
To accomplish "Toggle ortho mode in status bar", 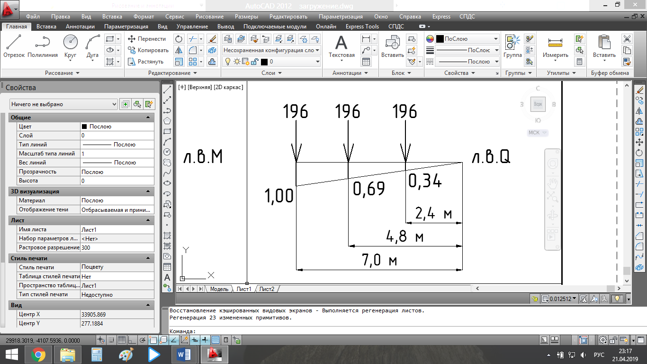I will [x=132, y=340].
